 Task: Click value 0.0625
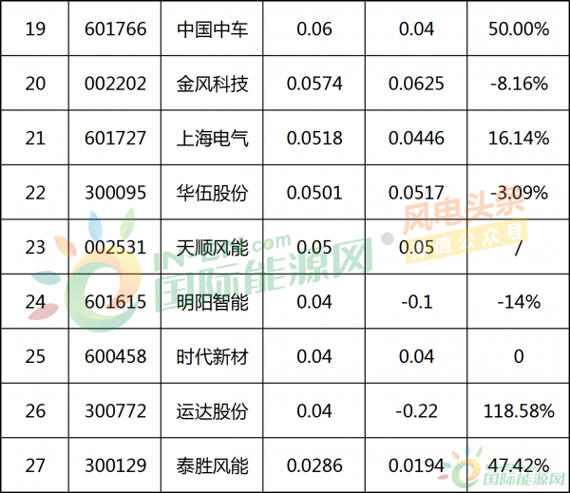coord(416,84)
